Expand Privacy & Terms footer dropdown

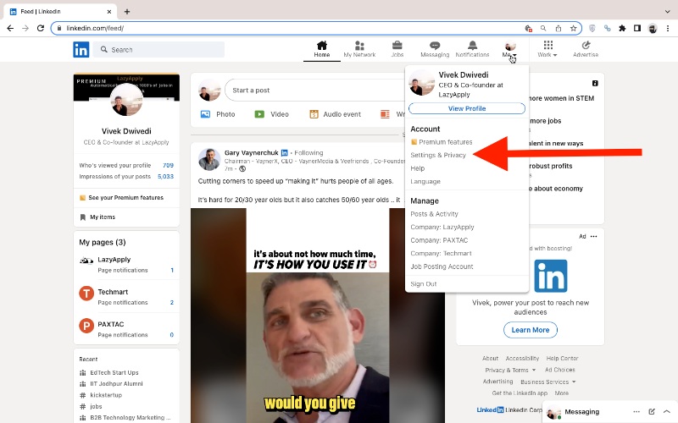point(510,370)
